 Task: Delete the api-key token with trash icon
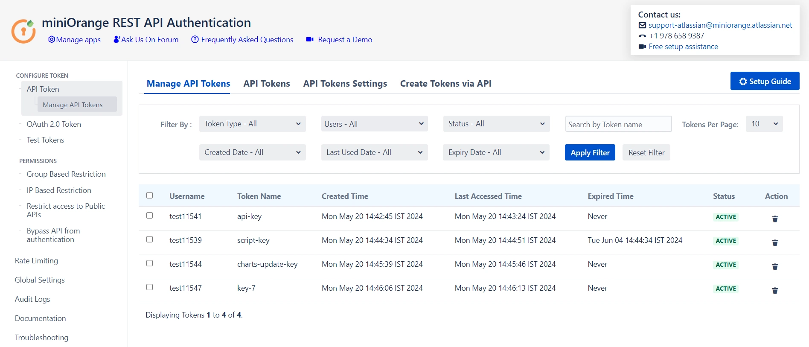point(775,219)
